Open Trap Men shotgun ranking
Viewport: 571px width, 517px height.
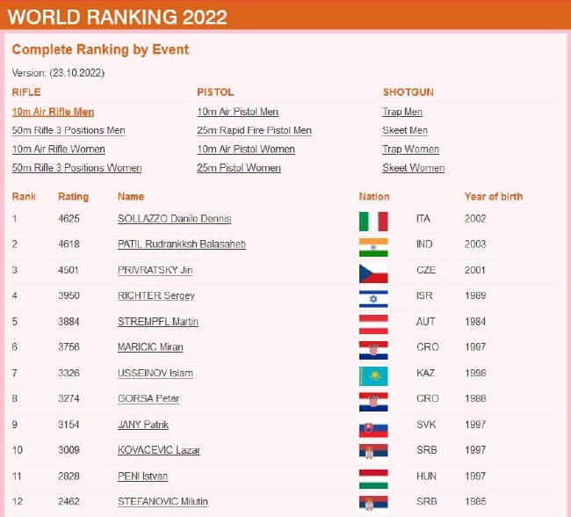click(x=402, y=112)
